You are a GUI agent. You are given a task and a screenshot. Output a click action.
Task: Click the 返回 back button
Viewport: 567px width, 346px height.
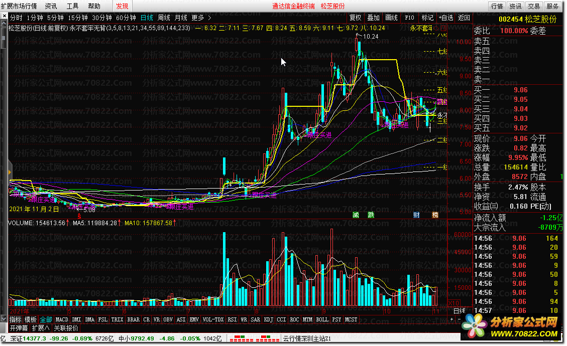pyautogui.click(x=464, y=18)
